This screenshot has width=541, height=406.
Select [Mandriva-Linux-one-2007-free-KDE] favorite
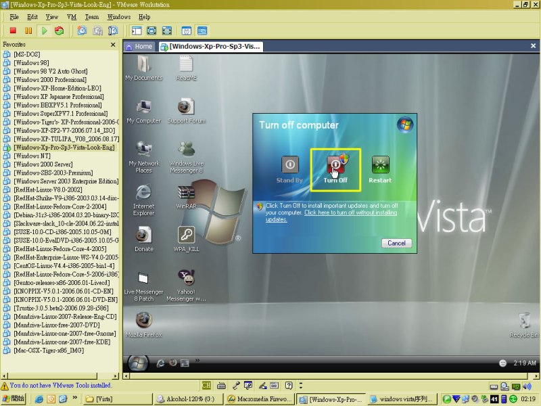[62, 342]
